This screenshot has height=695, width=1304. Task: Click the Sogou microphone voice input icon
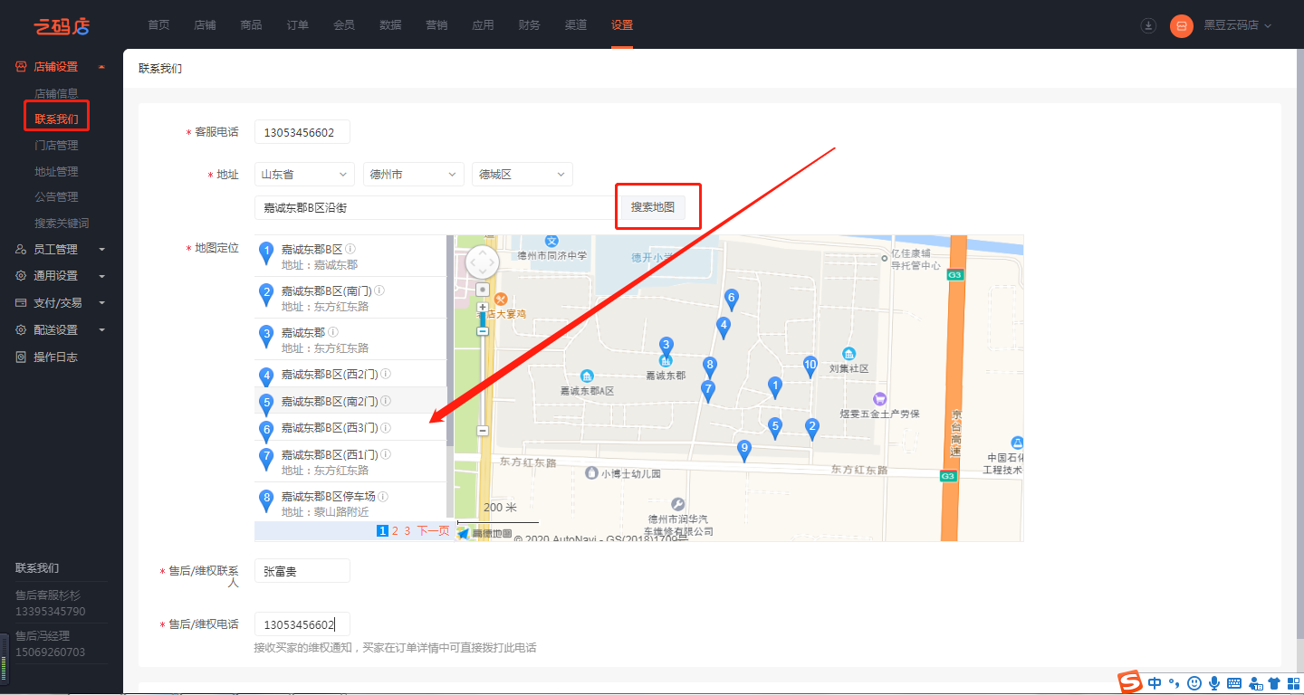click(1213, 683)
